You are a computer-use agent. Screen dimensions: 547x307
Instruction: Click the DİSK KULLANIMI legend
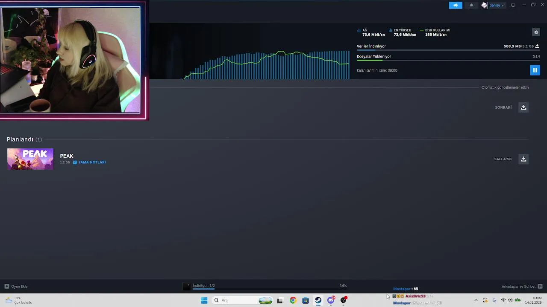435,32
